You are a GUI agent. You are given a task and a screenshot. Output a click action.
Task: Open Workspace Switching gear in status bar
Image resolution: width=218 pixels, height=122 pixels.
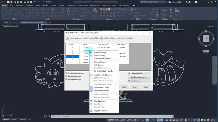186,120
